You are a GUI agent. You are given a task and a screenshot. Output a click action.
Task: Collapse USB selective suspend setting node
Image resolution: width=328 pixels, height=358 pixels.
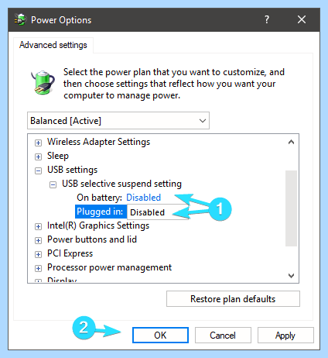click(53, 184)
